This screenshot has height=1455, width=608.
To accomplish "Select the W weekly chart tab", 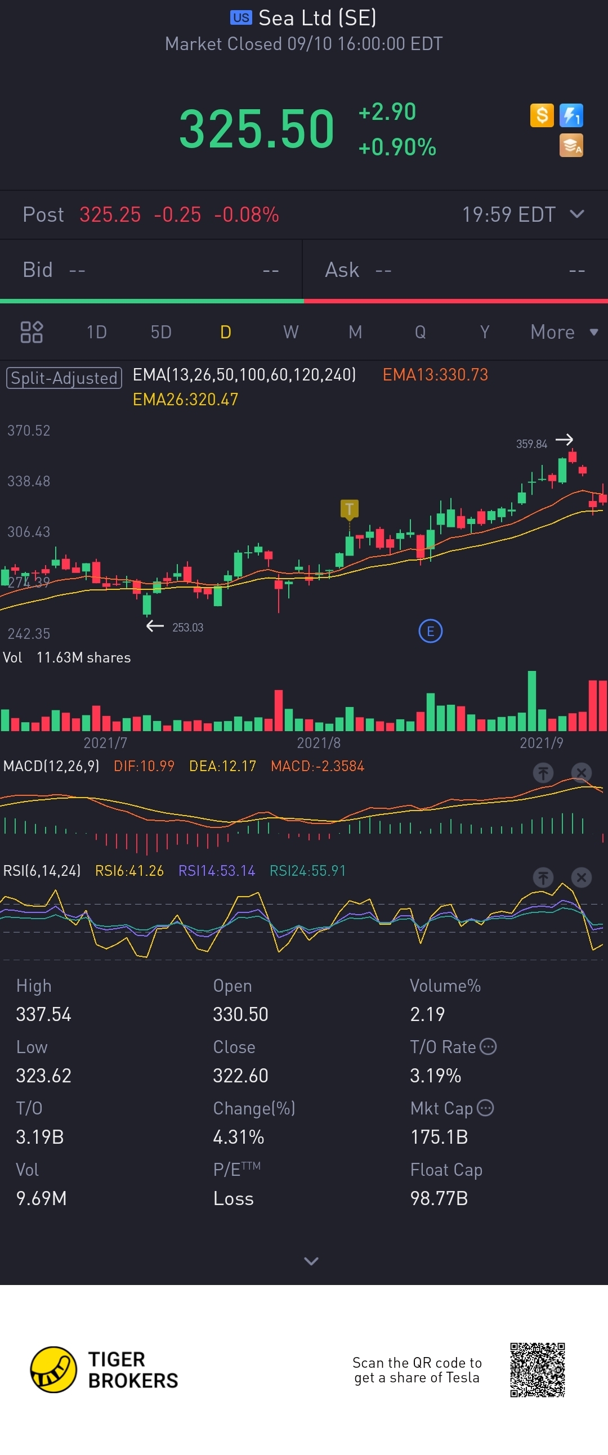I will pos(290,332).
